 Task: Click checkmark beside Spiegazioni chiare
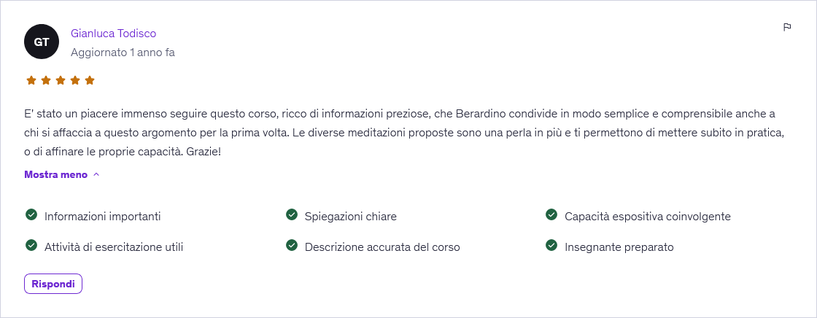click(292, 214)
